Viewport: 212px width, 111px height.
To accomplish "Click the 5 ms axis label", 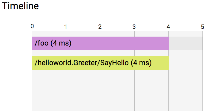I will coord(202,27).
